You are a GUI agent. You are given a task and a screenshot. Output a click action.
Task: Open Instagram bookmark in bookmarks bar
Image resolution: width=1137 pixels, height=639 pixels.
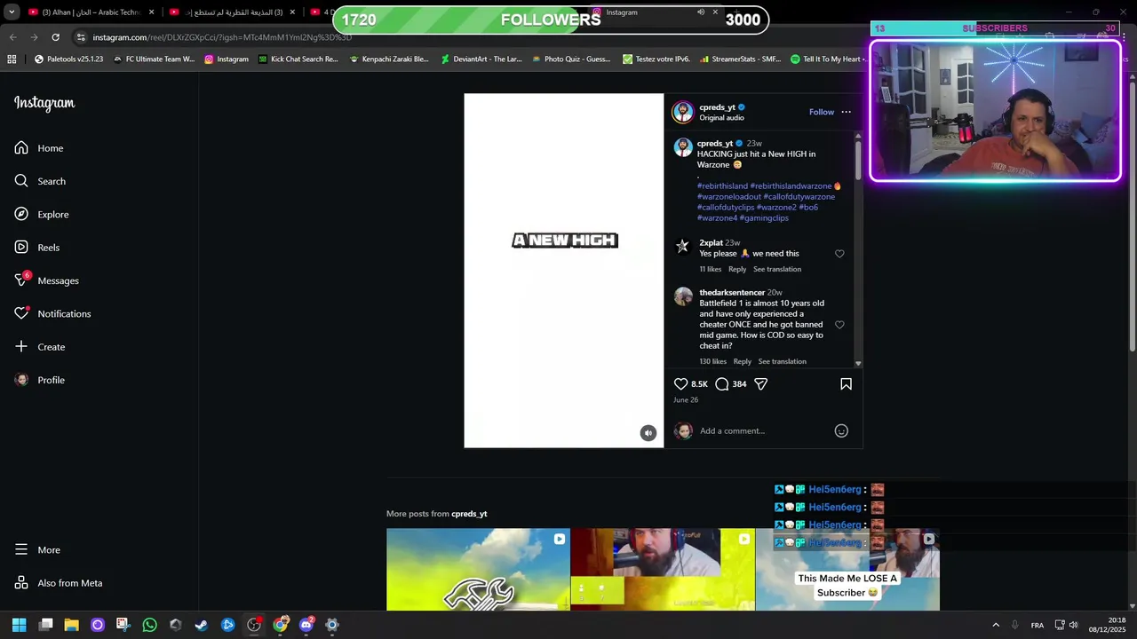coord(227,59)
